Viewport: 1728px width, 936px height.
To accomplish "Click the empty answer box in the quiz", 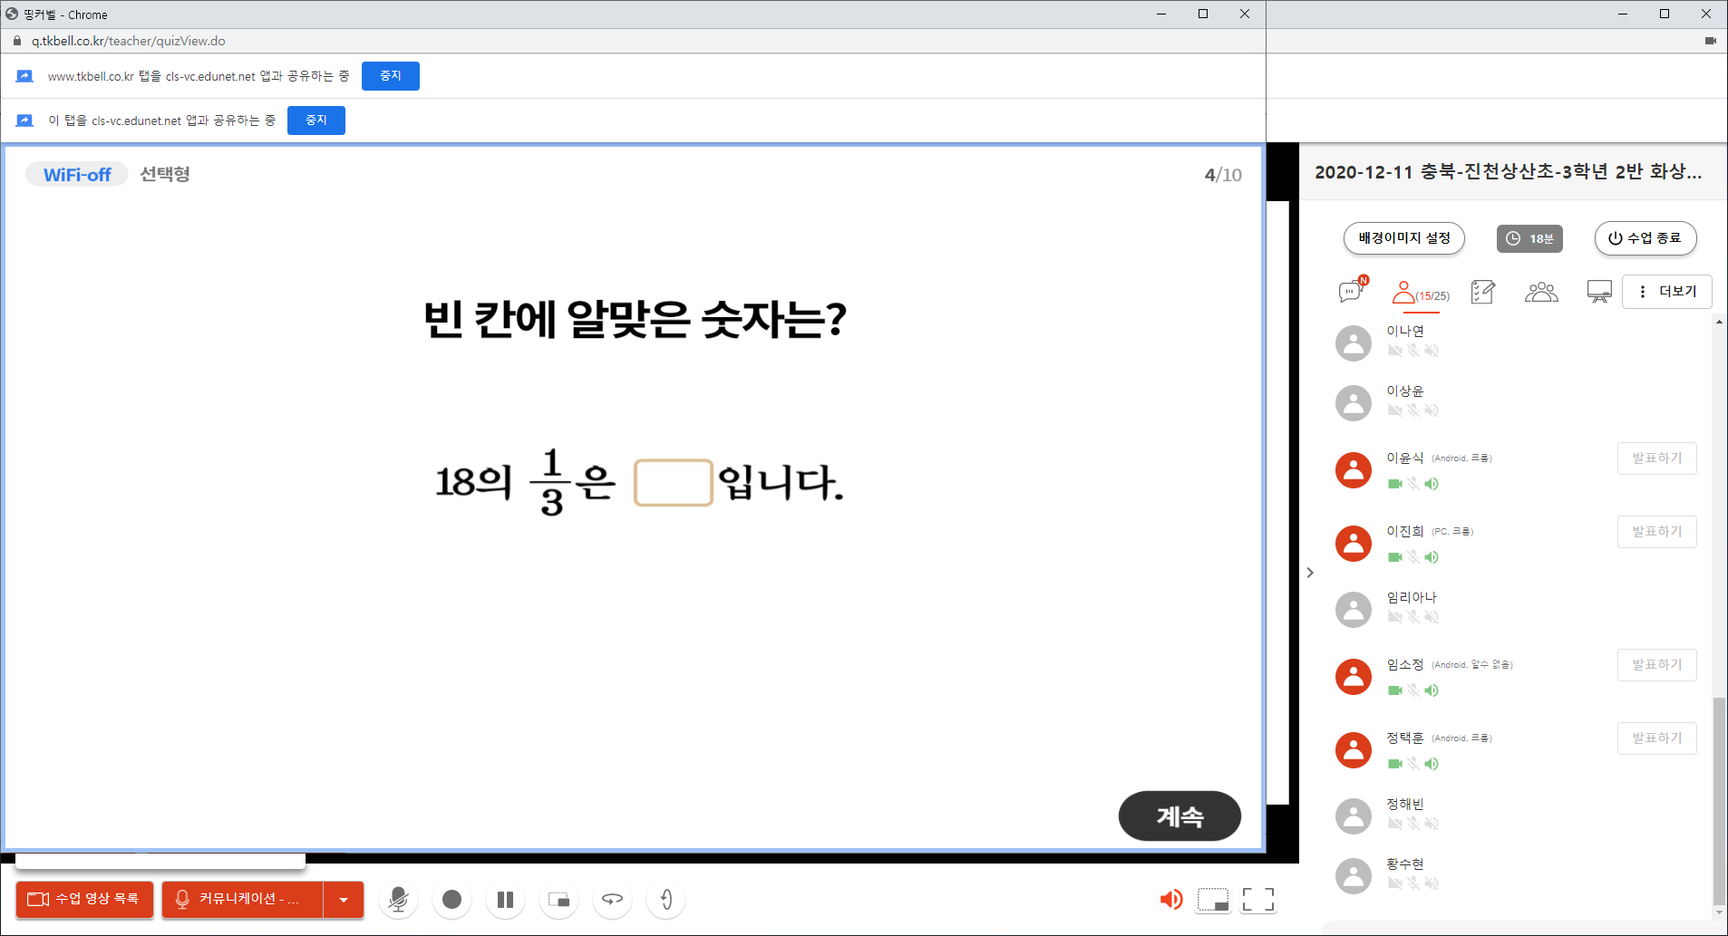I will (674, 482).
